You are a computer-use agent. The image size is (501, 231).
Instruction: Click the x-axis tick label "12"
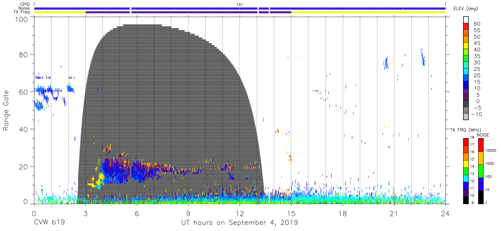(x=239, y=213)
